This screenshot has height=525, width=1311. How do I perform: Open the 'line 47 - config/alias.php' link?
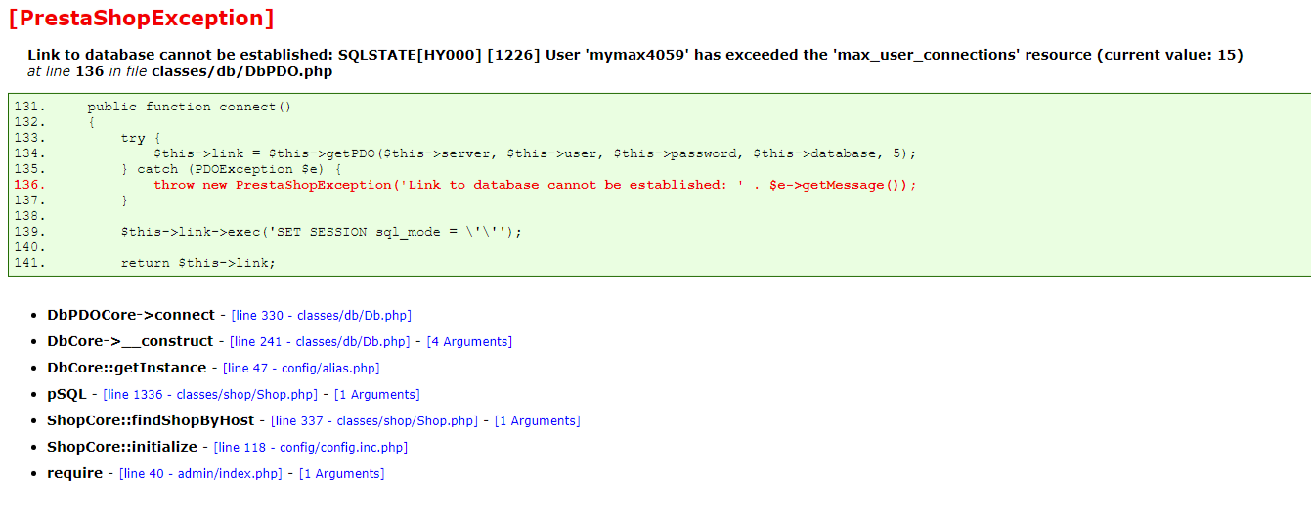point(301,369)
